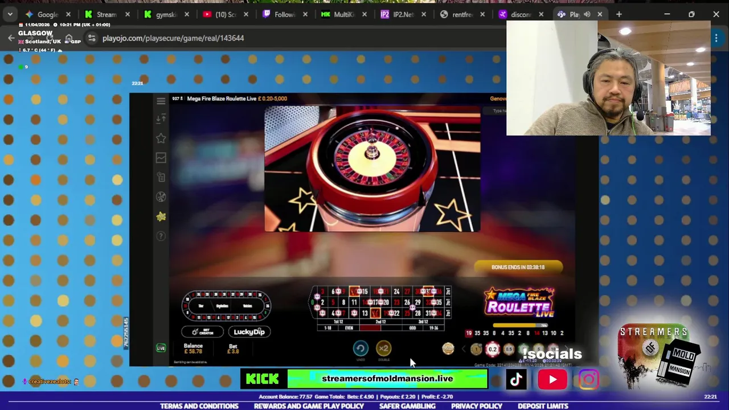Open browser three-dot menu
This screenshot has width=729, height=410.
pyautogui.click(x=716, y=38)
